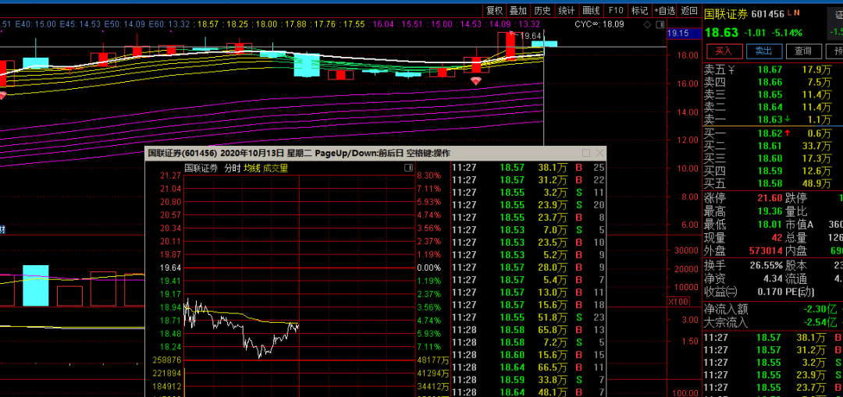Click the 国联证券 stock name in right panel
Viewport: 843px width, 397px height.
click(726, 14)
